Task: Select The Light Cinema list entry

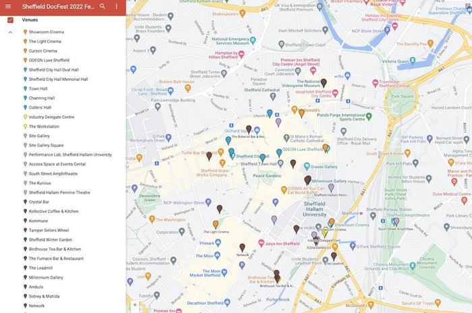Action: tap(45, 41)
